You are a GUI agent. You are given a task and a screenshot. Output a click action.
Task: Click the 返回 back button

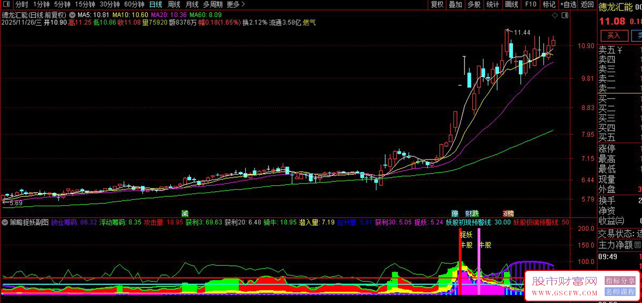[x=587, y=5]
